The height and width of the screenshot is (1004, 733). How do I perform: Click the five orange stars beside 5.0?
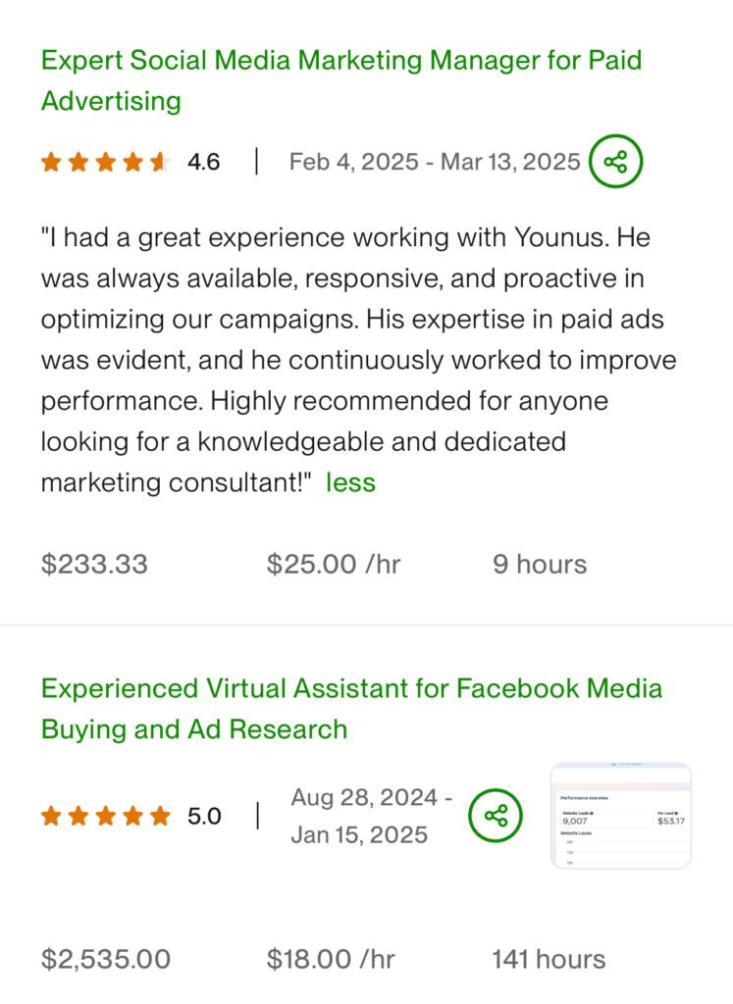coord(105,816)
